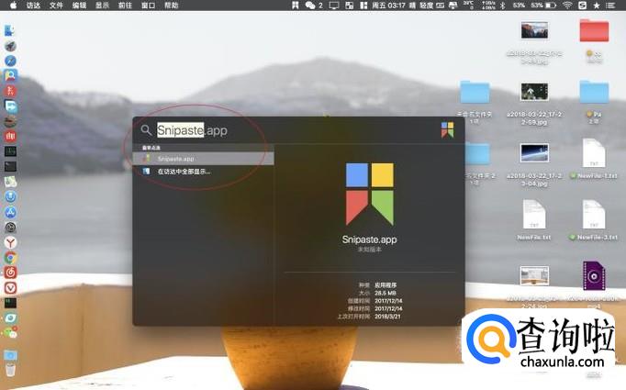Open the Maps icon in the Dock
The height and width of the screenshot is (390, 626).
[10, 182]
